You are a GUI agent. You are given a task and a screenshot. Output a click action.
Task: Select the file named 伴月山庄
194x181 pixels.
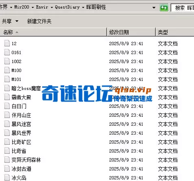coord(21,115)
